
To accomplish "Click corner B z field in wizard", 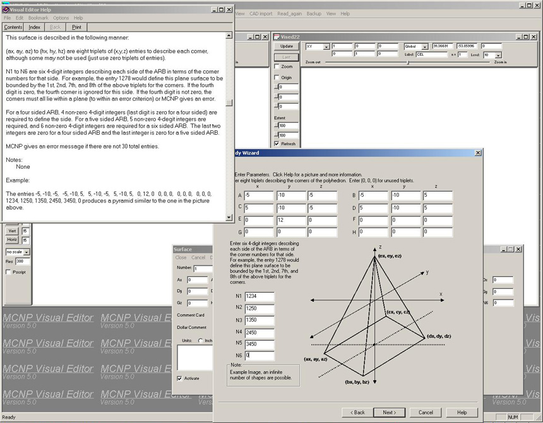I will point(438,195).
